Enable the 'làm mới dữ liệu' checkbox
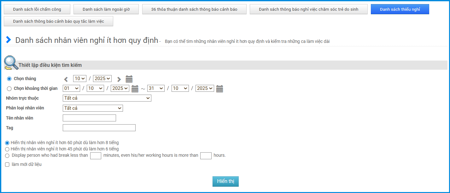 click(7, 165)
